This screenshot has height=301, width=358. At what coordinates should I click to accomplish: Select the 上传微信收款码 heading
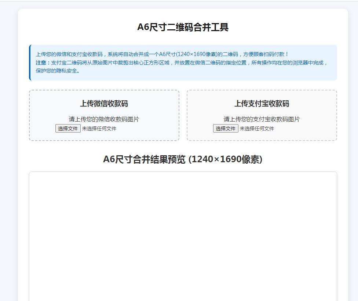tap(104, 104)
